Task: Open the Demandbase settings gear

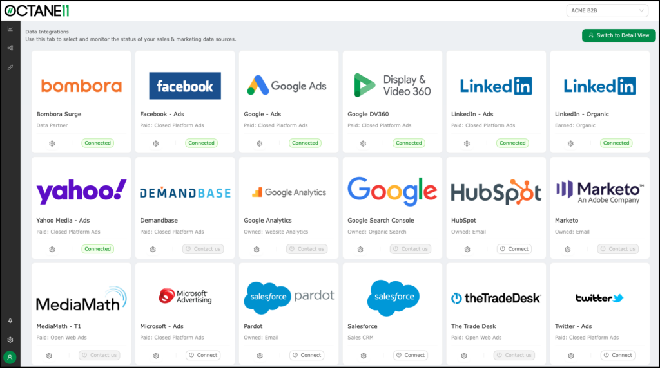Action: tap(153, 249)
